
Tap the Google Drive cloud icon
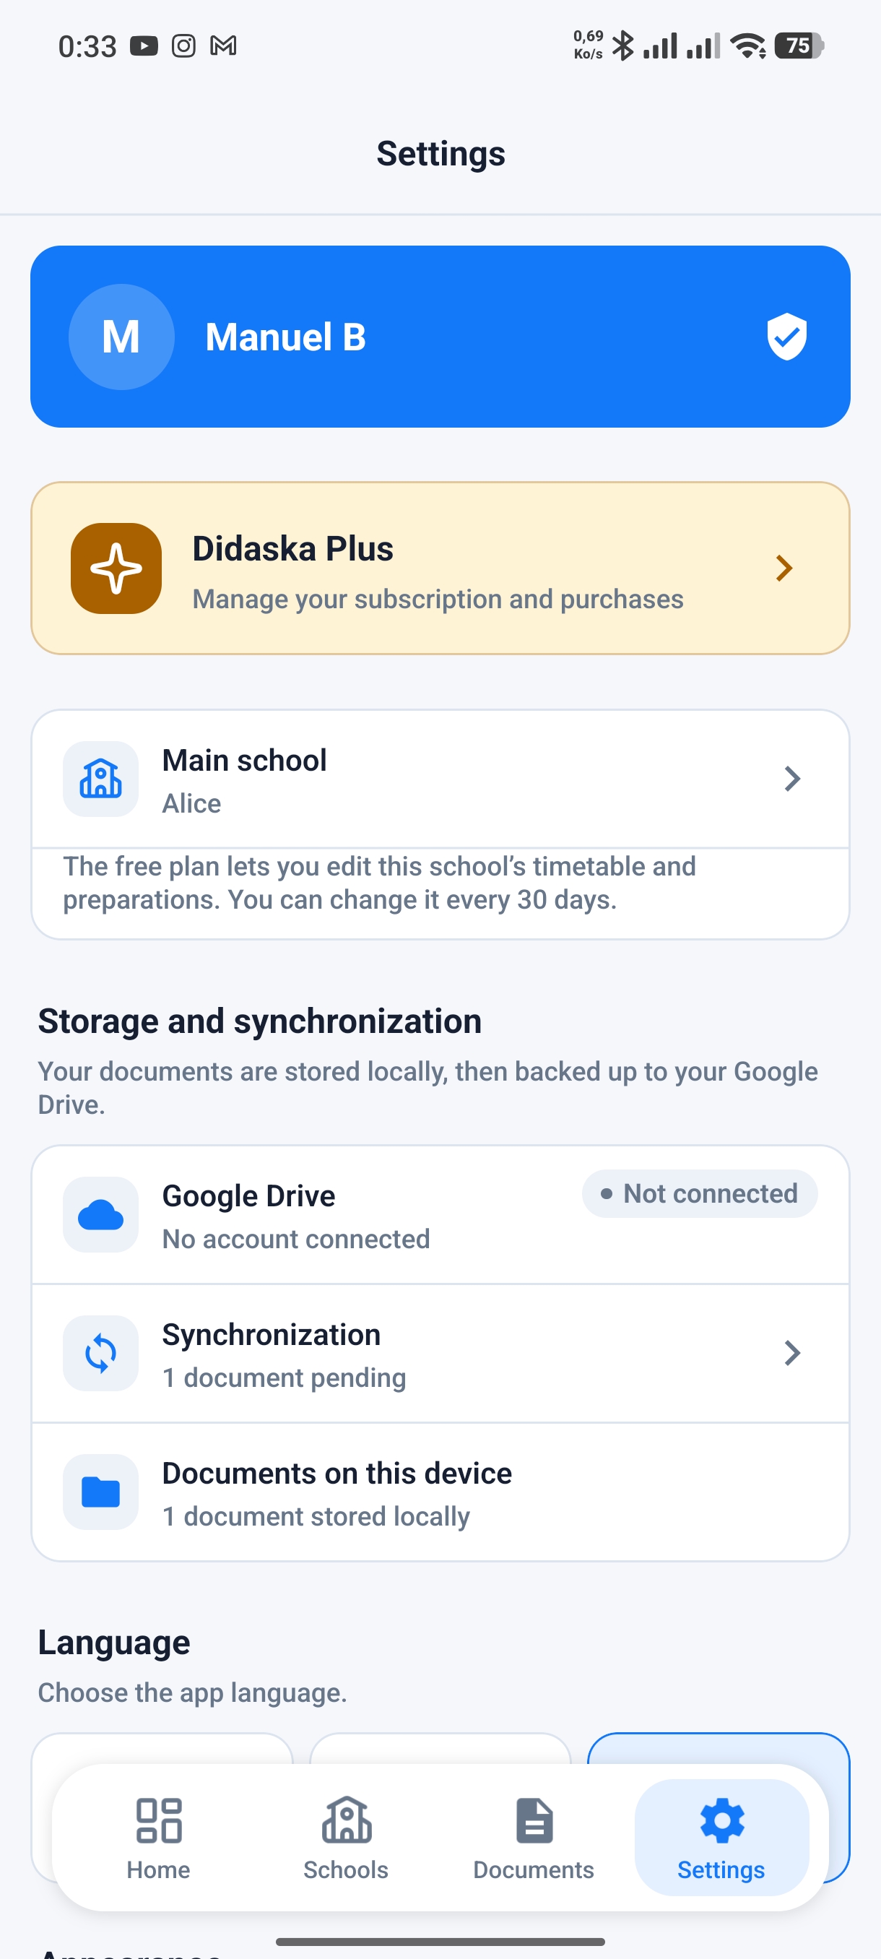(x=101, y=1214)
